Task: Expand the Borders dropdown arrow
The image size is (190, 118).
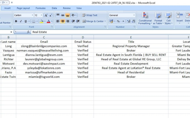Action: (x=37, y=21)
